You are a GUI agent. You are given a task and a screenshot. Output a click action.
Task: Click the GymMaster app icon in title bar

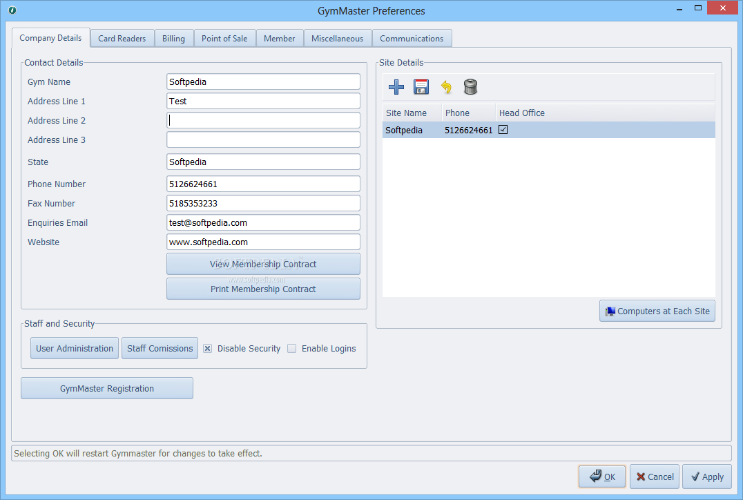[x=12, y=10]
